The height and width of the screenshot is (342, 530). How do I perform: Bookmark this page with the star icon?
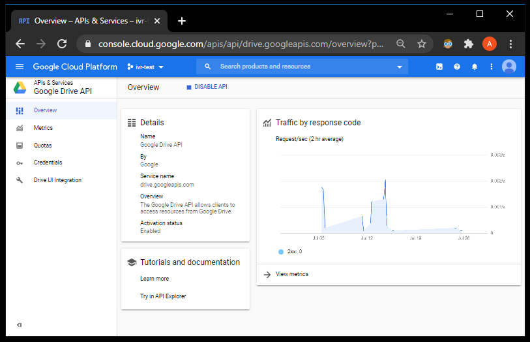pyautogui.click(x=422, y=44)
